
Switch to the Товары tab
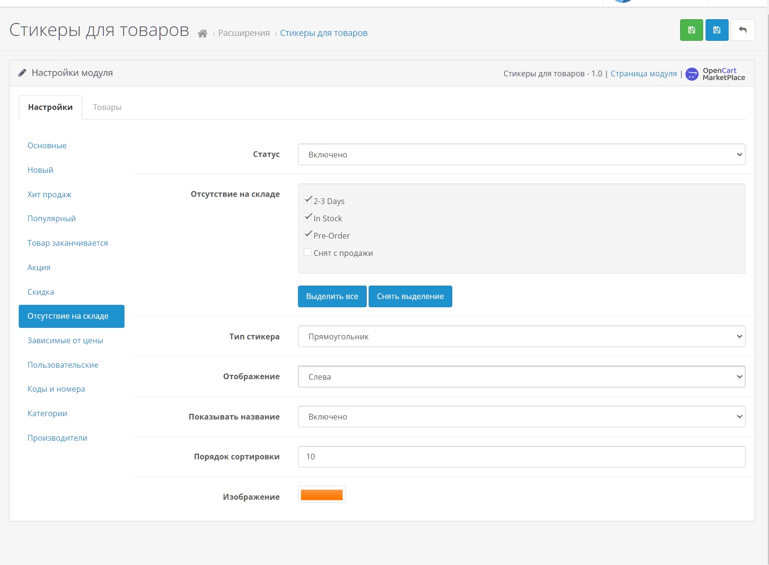coord(107,108)
